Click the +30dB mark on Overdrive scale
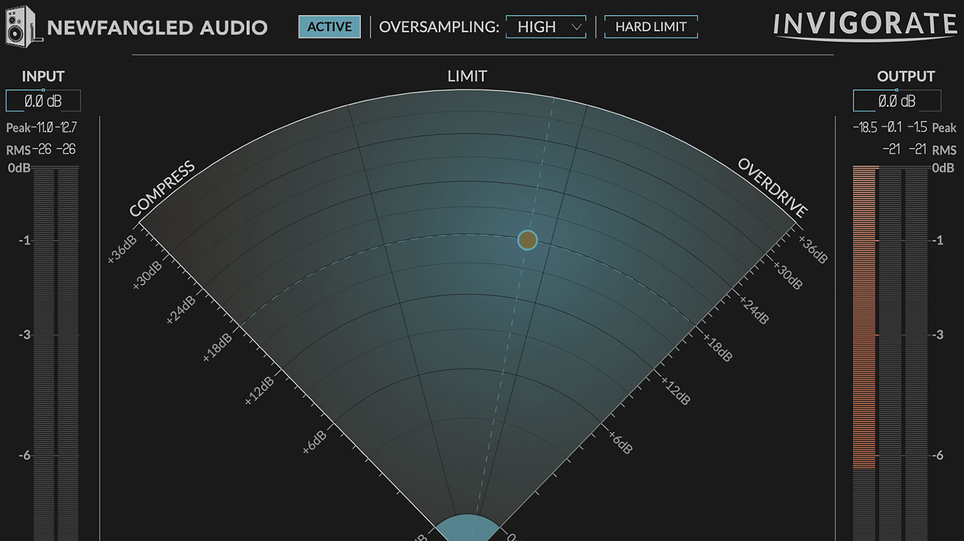Image resolution: width=964 pixels, height=541 pixels. tap(788, 275)
